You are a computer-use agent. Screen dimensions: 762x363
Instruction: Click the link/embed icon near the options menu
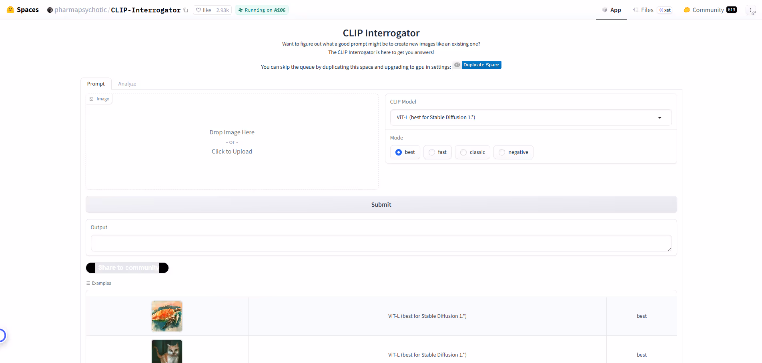coord(754,14)
